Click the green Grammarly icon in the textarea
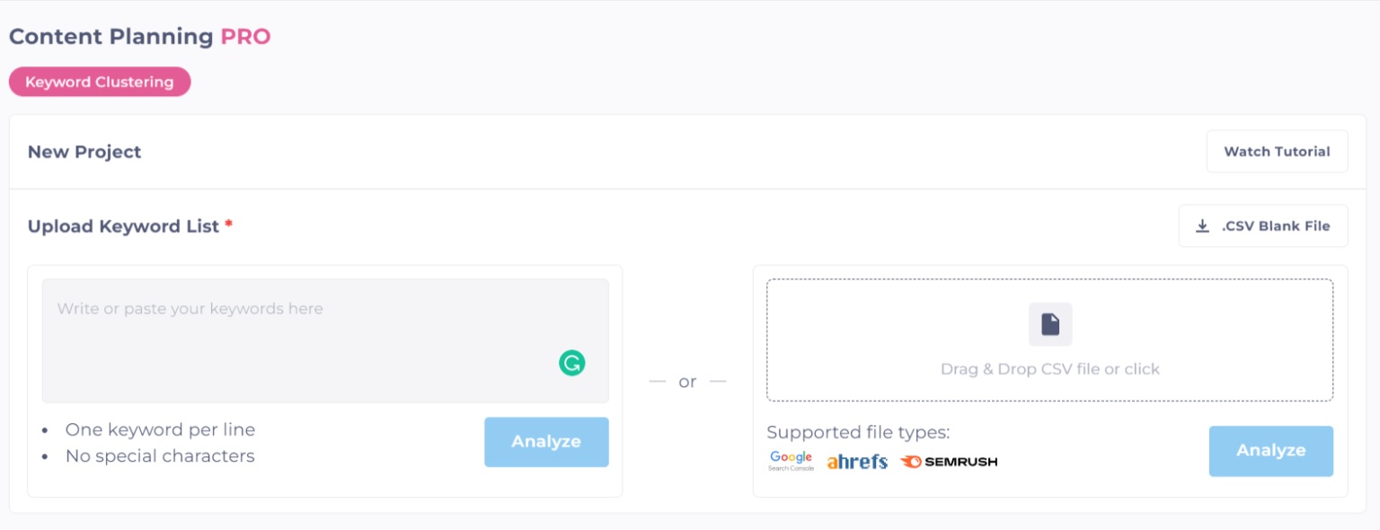The width and height of the screenshot is (1380, 530). [x=571, y=363]
